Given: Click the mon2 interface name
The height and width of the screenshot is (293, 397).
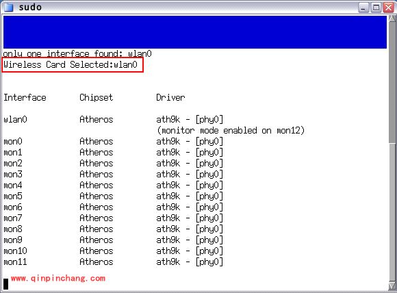Looking at the screenshot, I should tap(13, 164).
